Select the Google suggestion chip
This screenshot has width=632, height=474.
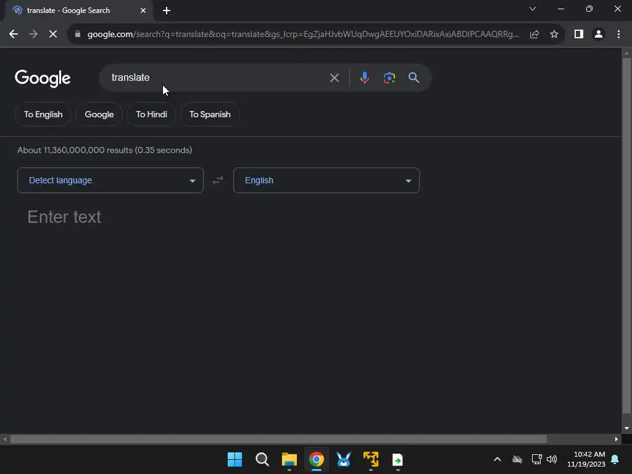99,114
